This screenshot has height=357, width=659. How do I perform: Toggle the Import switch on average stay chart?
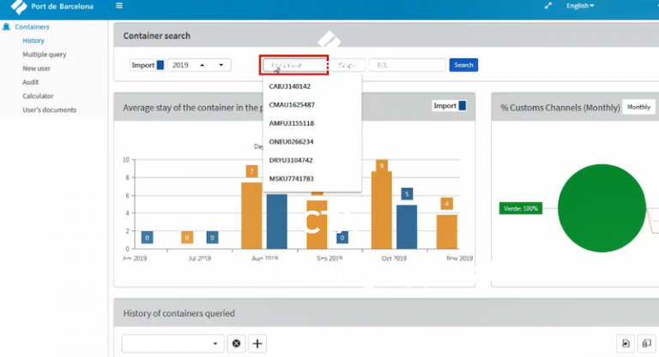(x=463, y=106)
